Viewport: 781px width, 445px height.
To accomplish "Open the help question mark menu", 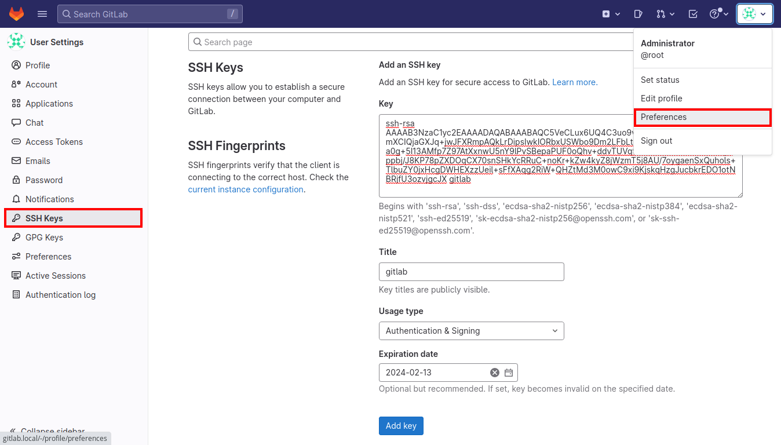I will coord(718,14).
